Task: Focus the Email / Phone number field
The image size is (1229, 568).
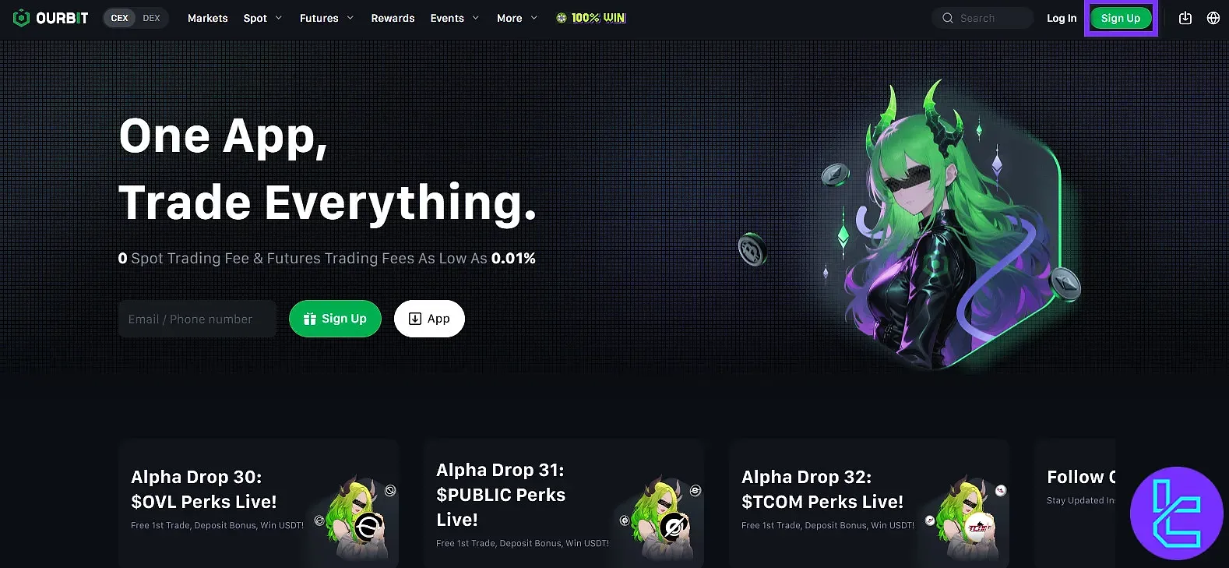Action: [197, 319]
